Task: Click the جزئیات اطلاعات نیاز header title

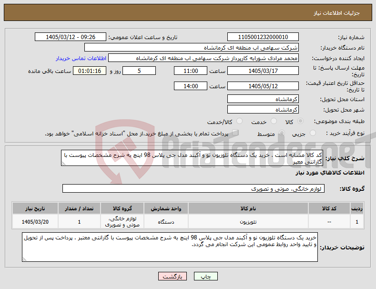Action: 336,13
